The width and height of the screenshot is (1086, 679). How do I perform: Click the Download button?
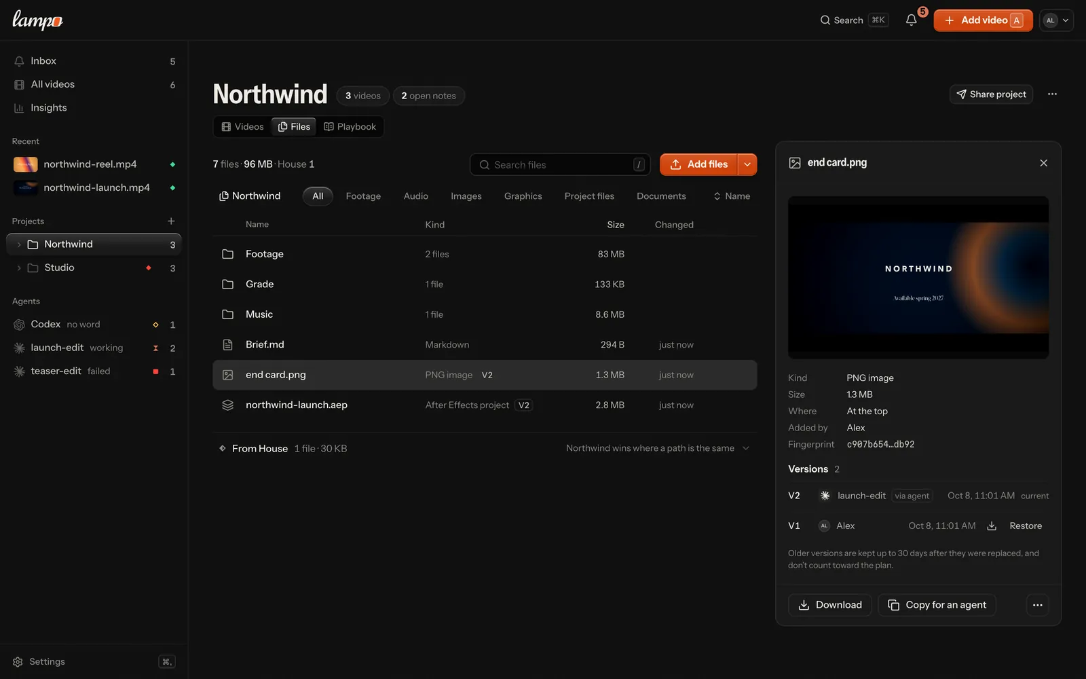click(x=829, y=605)
